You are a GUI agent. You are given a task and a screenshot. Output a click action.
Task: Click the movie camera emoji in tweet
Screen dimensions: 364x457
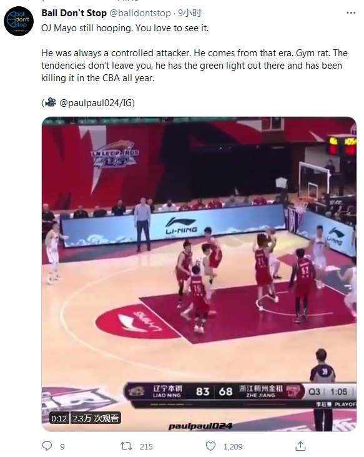coord(51,102)
